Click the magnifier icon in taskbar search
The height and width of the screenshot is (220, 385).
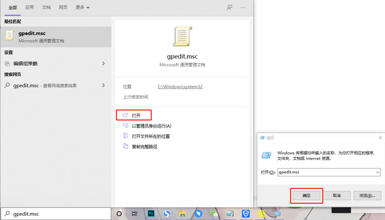(7, 213)
